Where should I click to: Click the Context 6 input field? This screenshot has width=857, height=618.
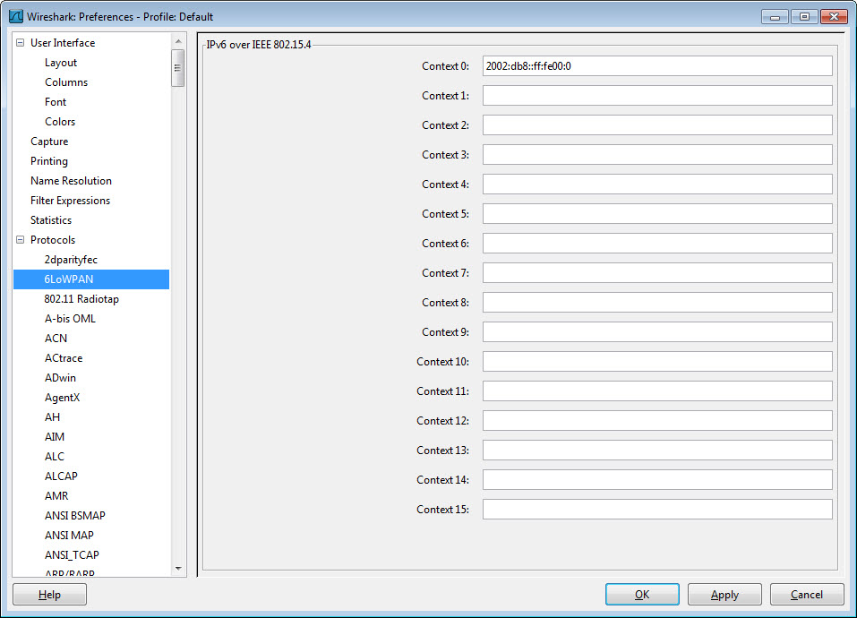(x=657, y=243)
